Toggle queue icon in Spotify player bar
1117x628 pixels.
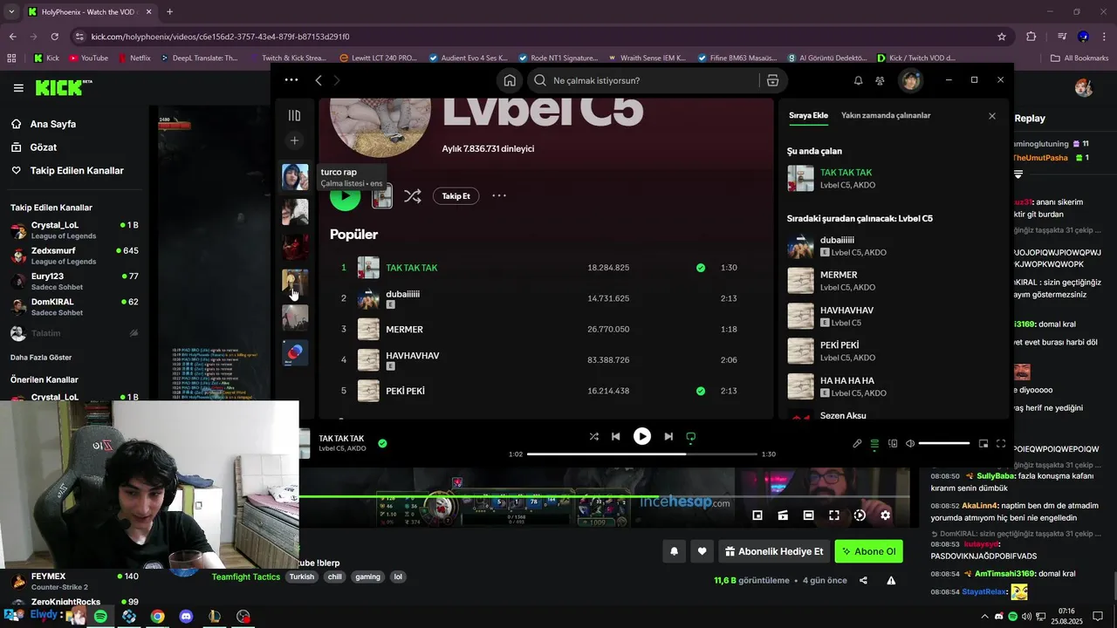(x=874, y=443)
